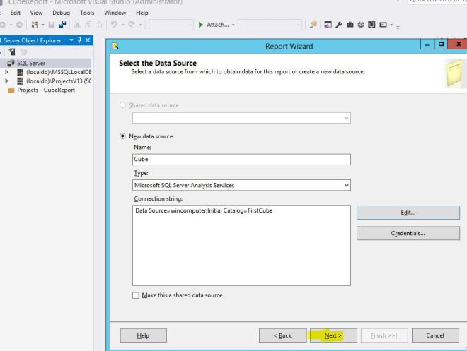Click the Undo toolbar icon
The width and height of the screenshot is (467, 351).
click(113, 25)
